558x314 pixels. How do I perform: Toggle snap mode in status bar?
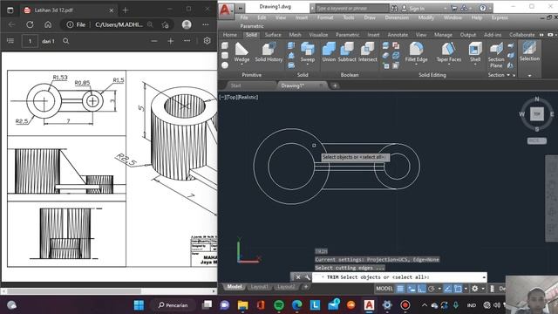click(x=412, y=289)
